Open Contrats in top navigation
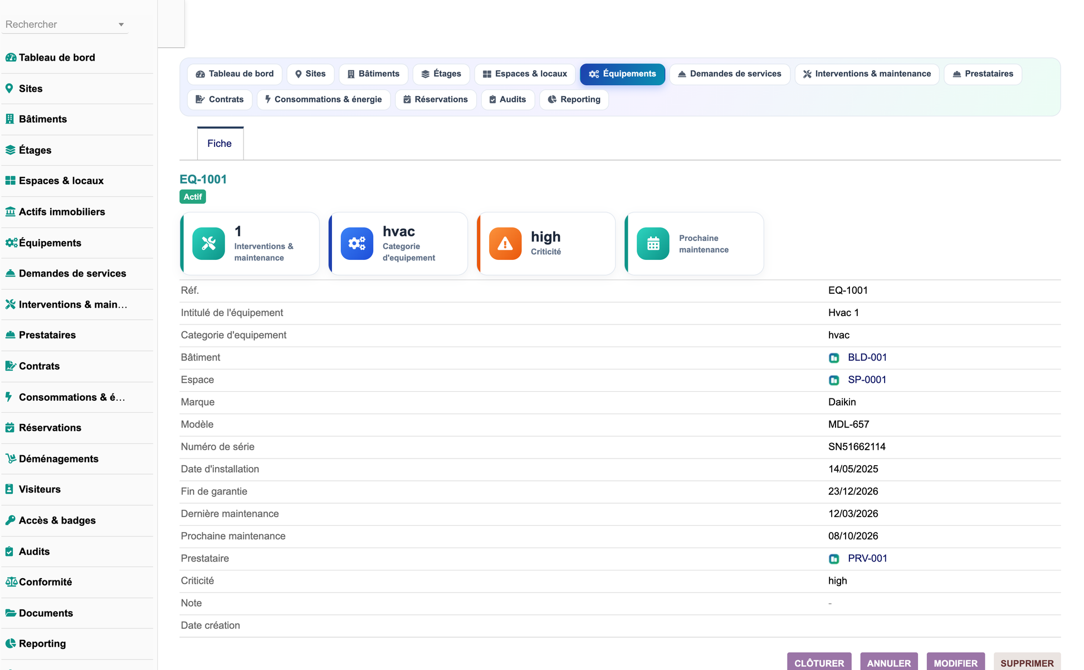The height and width of the screenshot is (670, 1084). point(219,100)
